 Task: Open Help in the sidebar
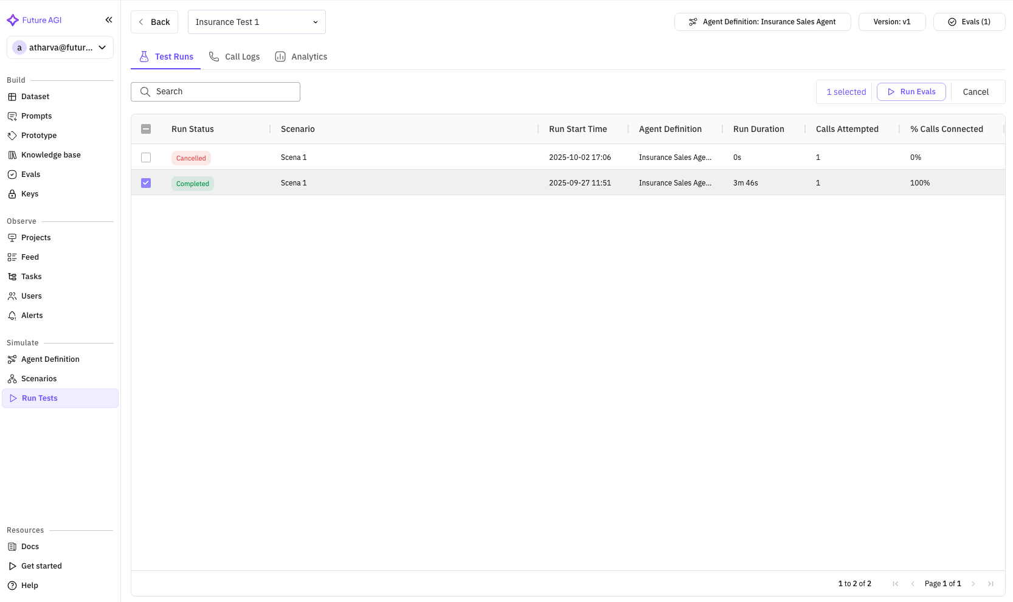coord(60,586)
